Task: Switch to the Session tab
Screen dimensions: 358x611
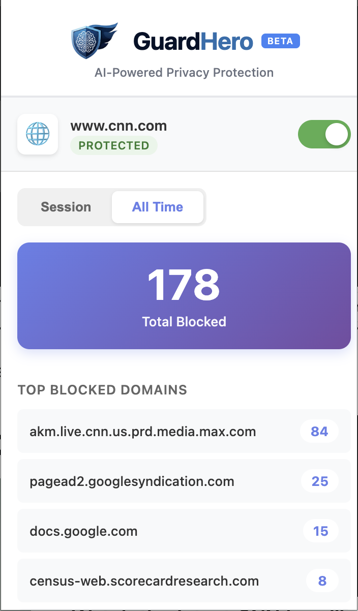Action: coord(66,207)
